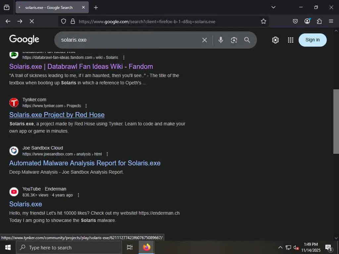Click the Joe Sandbox Cloud favicon
This screenshot has height=254, width=339.
14,151
